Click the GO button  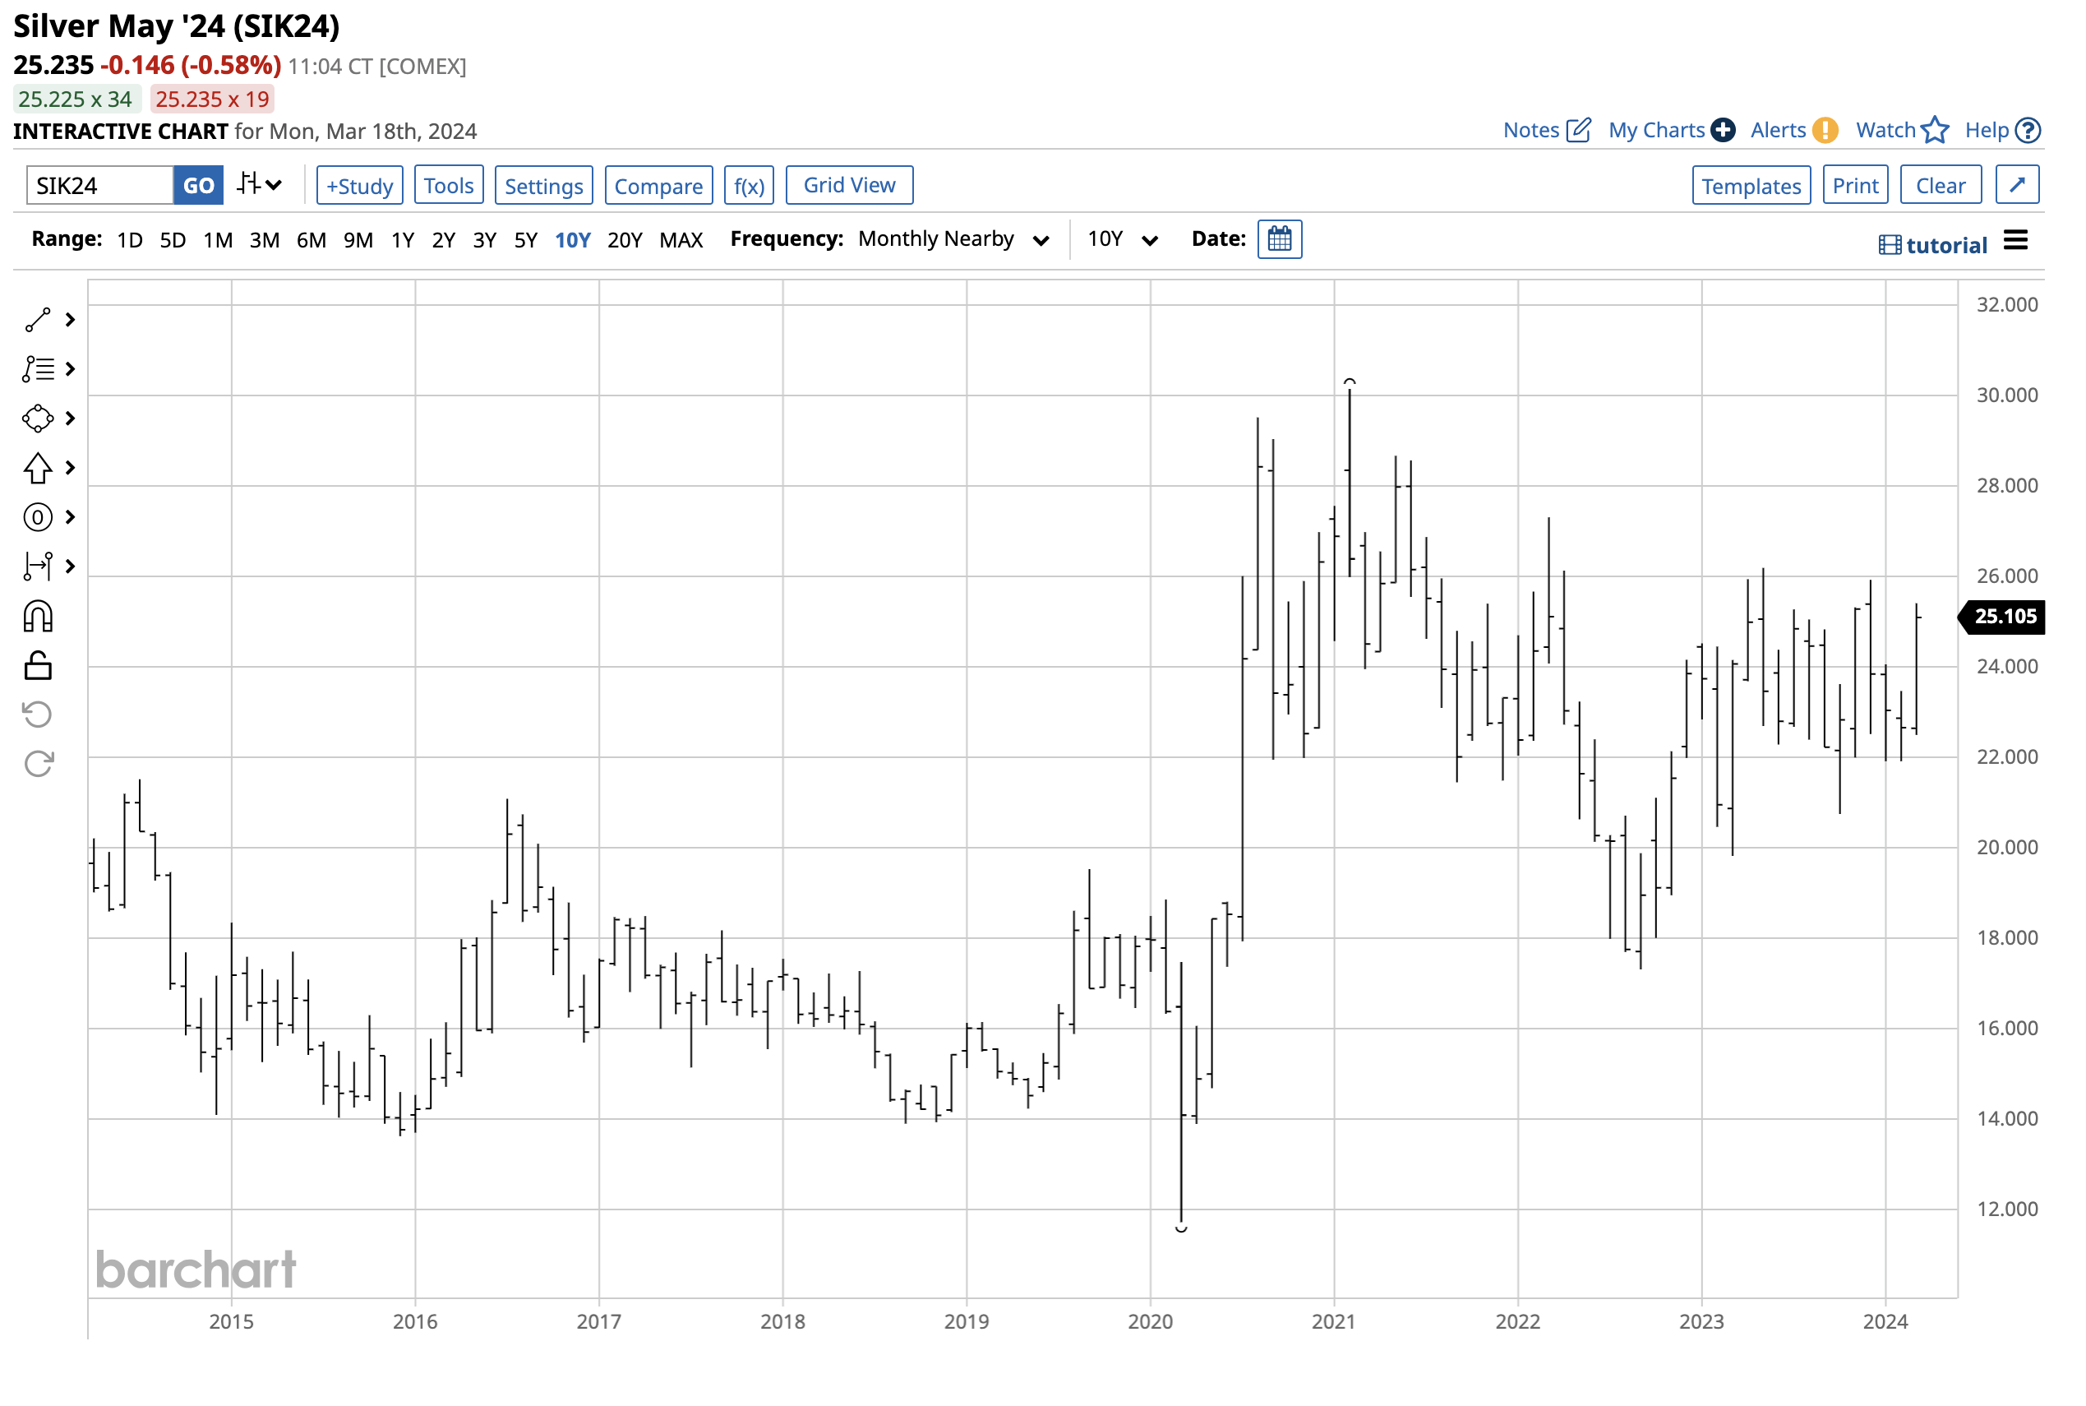coord(197,185)
